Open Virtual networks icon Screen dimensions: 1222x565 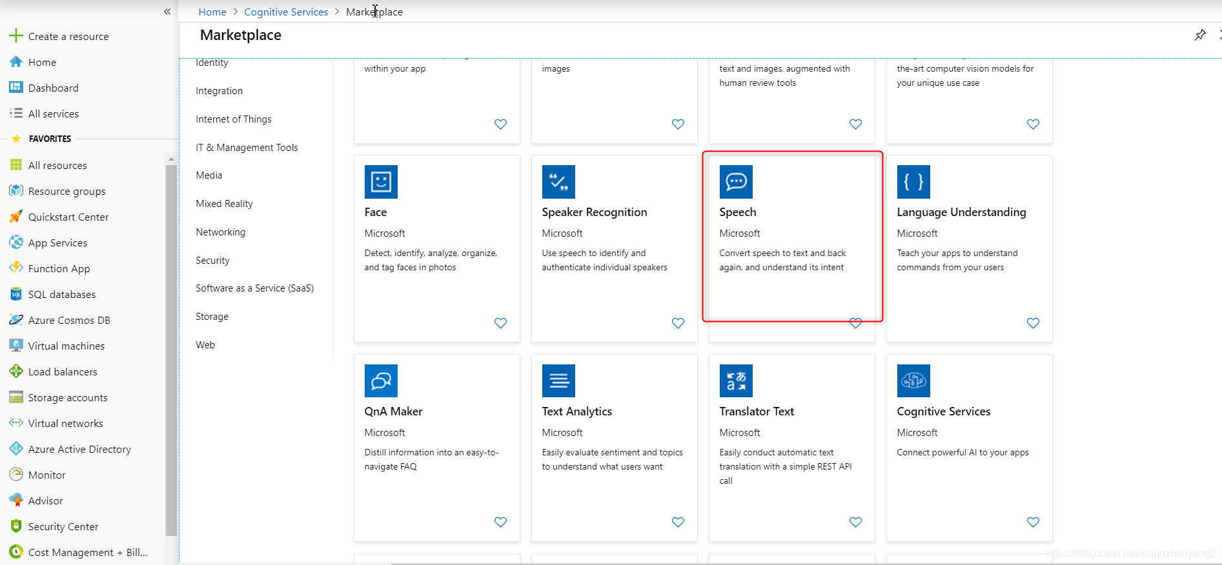pos(16,423)
